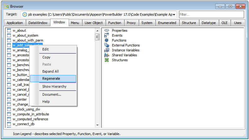Viewport: 249px width, 140px height.
Task: Choose Document... from the context menu
Action: (52, 94)
